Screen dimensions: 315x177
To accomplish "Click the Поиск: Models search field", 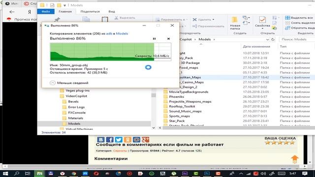I will pos(297,39).
